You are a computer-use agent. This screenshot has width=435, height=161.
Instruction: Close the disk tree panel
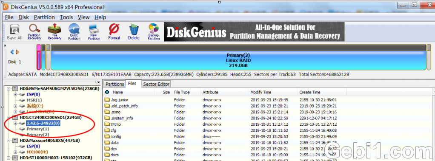coord(98,82)
